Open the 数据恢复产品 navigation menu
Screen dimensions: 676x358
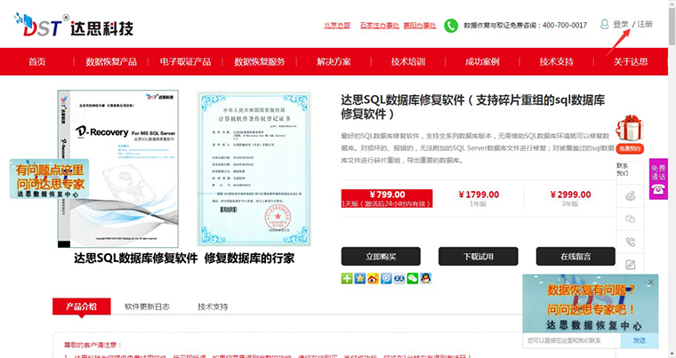coord(111,62)
